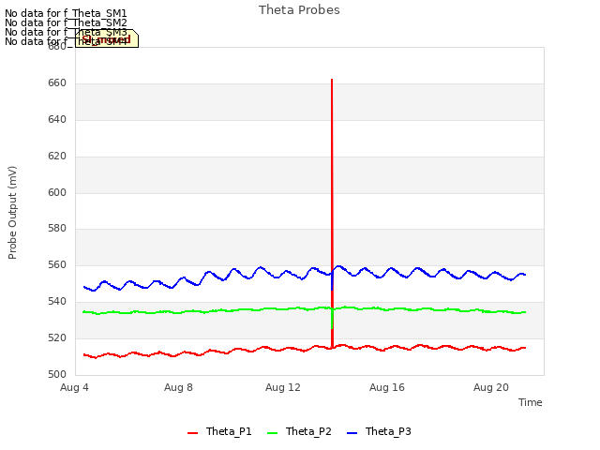Click the Aug 16 axis label

point(387,387)
